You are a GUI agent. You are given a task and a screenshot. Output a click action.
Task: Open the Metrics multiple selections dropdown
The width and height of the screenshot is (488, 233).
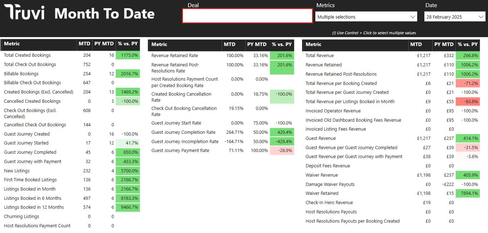point(361,17)
